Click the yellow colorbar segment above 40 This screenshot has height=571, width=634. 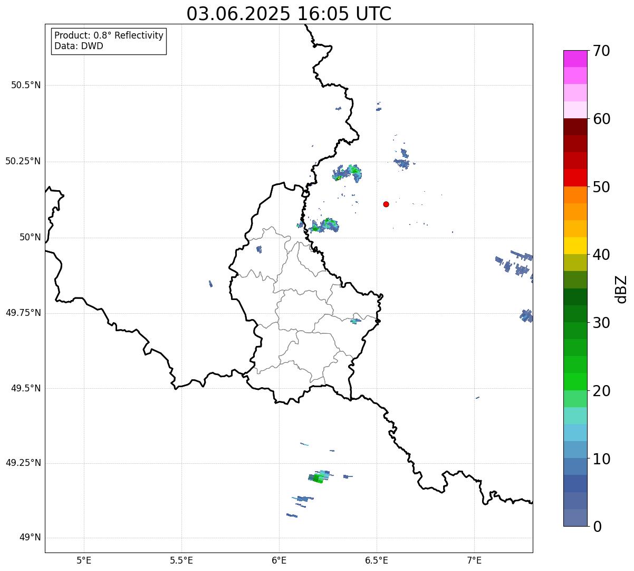[x=575, y=246]
